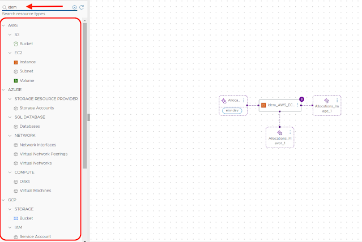
Task: Open options menu of env:dev allocation node
Action: pyautogui.click(x=244, y=101)
